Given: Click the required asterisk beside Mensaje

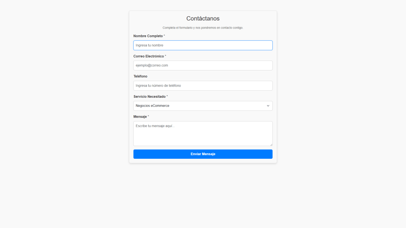Looking at the screenshot, I should (148, 117).
